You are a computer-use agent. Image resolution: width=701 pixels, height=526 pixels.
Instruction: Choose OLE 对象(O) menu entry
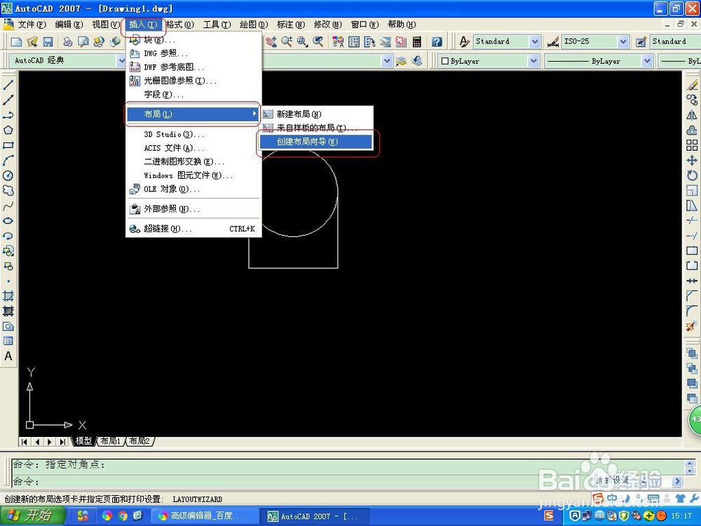[193, 189]
